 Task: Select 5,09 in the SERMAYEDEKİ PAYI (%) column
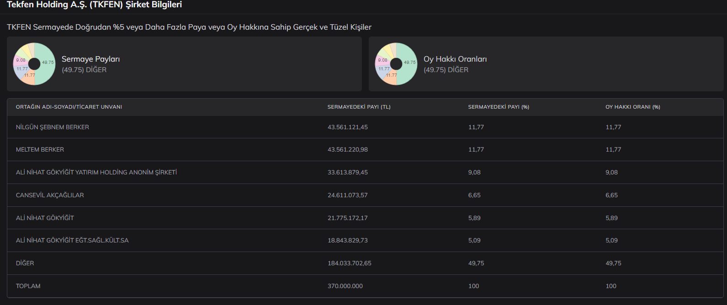(474, 241)
